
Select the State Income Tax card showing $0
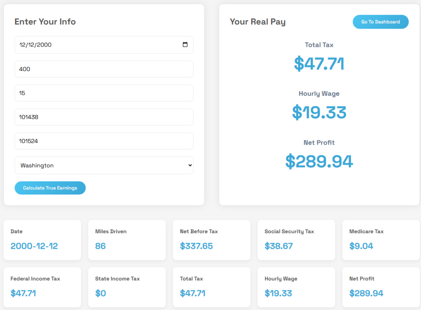(127, 287)
